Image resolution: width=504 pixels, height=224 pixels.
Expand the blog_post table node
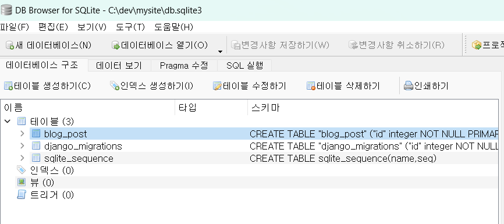pos(22,133)
